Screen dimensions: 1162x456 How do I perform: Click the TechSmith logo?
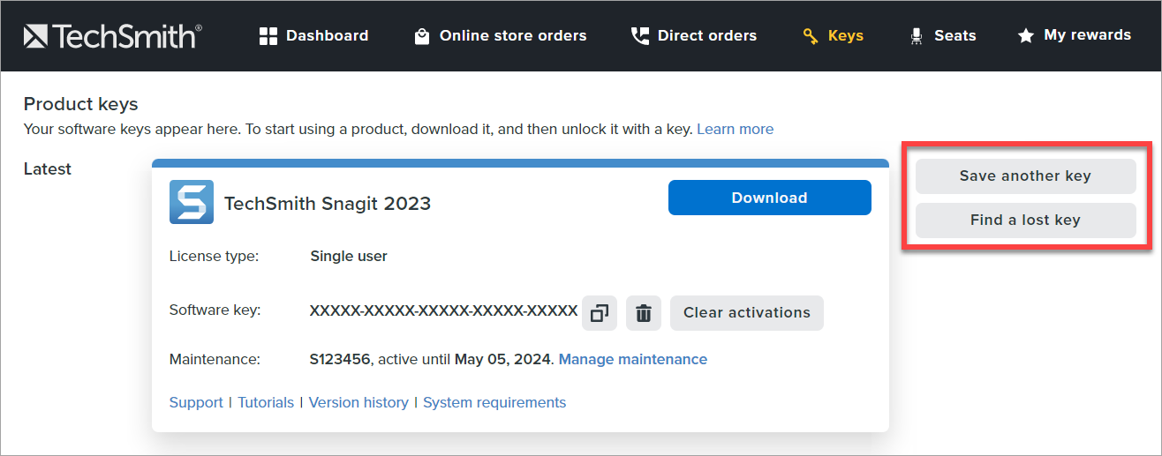[113, 35]
